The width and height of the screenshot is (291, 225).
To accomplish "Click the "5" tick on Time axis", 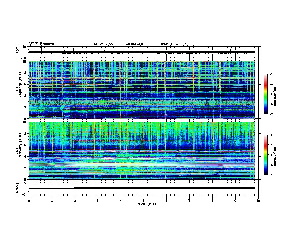I will (x=144, y=201).
